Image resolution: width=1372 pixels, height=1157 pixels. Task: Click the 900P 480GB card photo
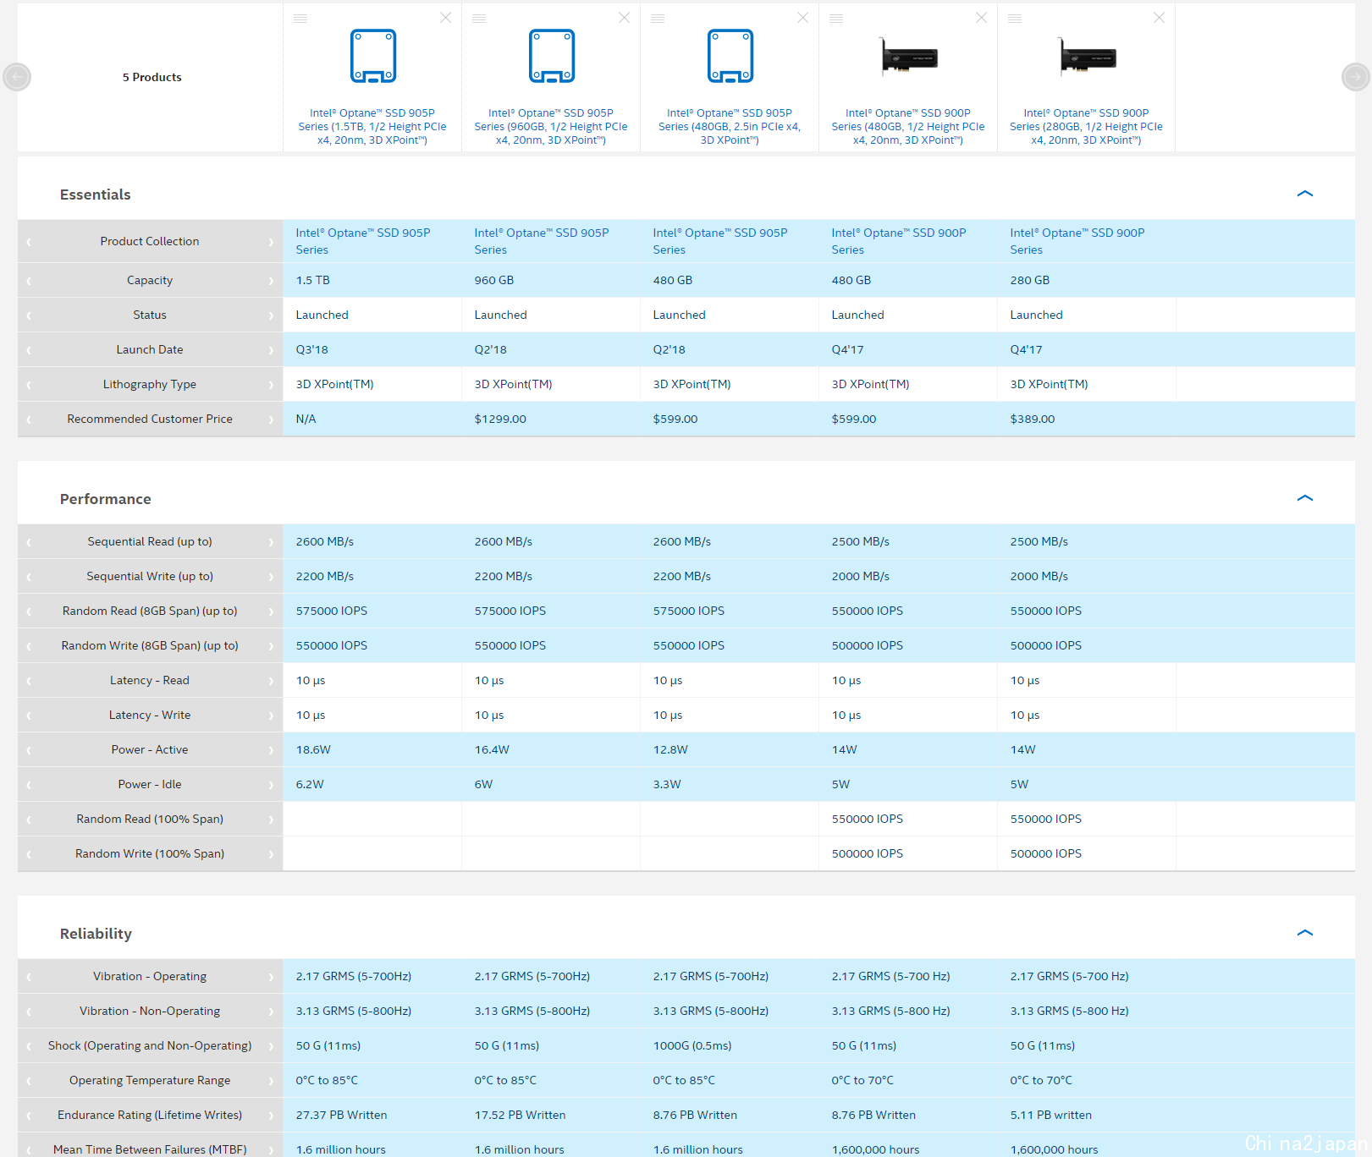pos(908,57)
